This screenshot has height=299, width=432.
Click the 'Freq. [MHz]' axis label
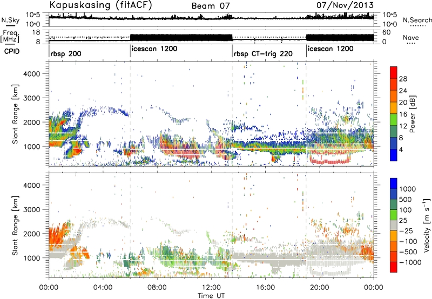[10, 36]
